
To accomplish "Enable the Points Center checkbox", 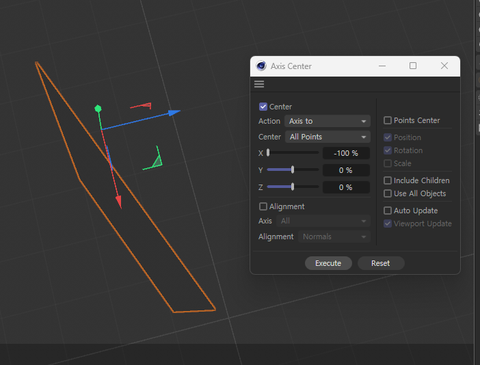I will tap(388, 120).
